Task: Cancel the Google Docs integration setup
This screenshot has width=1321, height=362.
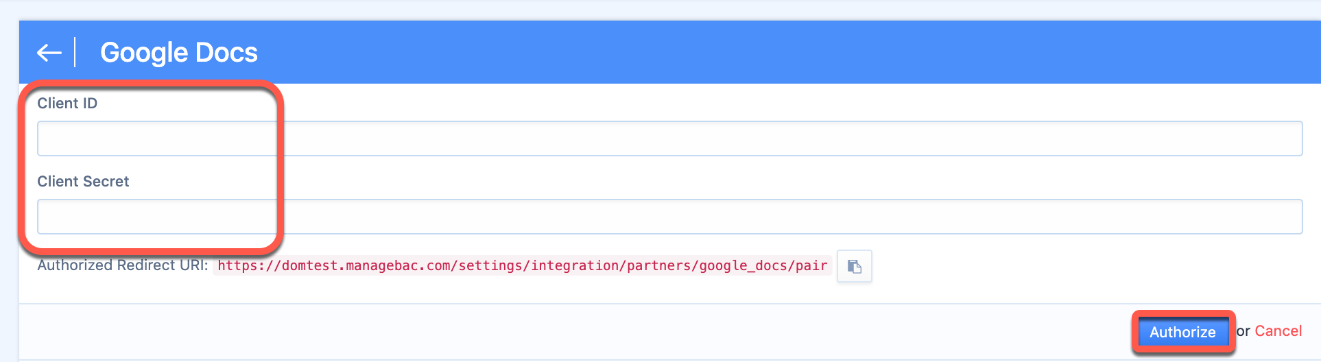Action: tap(1278, 331)
